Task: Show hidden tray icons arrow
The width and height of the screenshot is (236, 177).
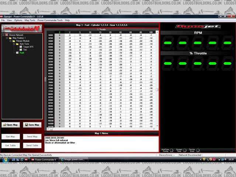Action: (201, 159)
